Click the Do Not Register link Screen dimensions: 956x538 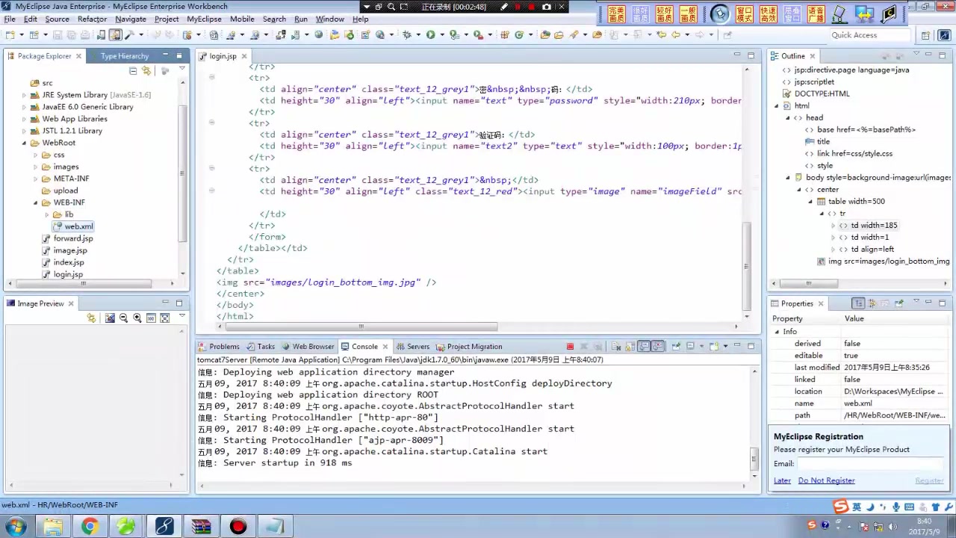(x=826, y=480)
